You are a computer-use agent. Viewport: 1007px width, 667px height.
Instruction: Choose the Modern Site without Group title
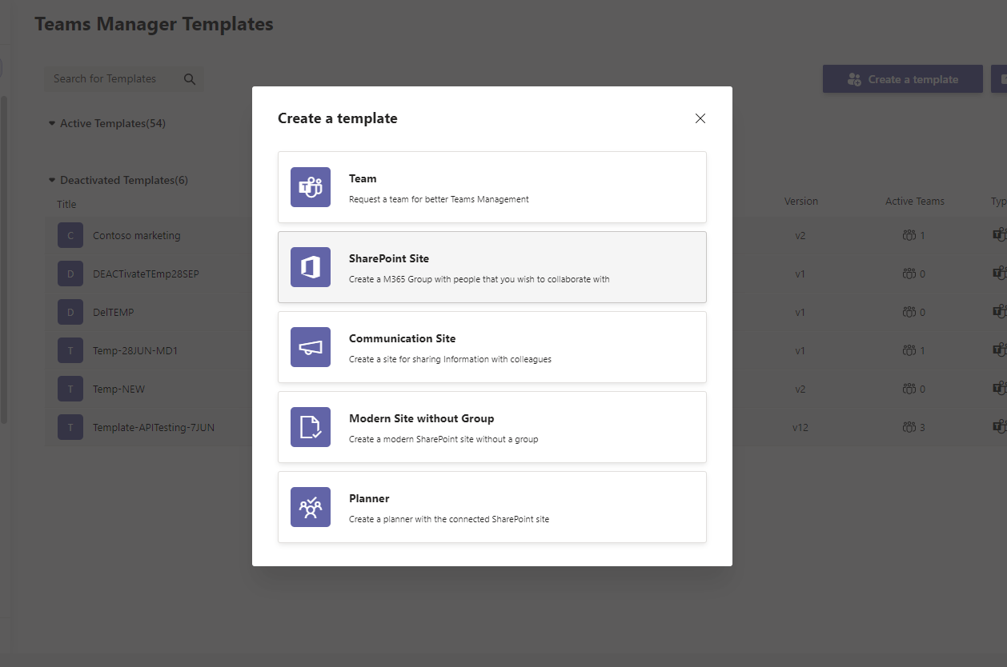[x=422, y=418]
